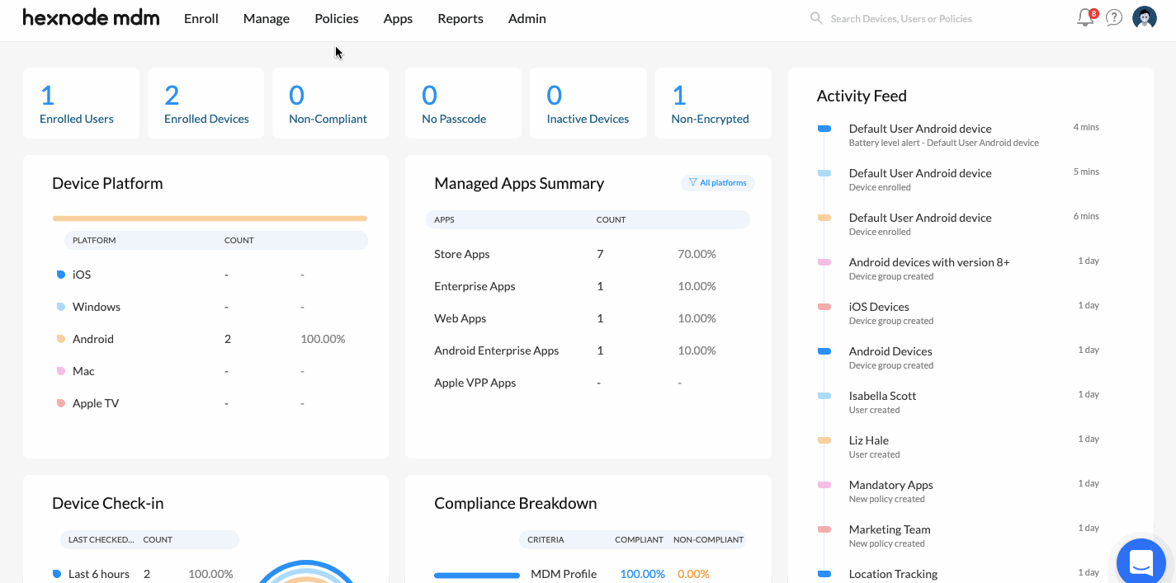The image size is (1176, 583).
Task: Open the Manage menu
Action: pyautogui.click(x=267, y=18)
